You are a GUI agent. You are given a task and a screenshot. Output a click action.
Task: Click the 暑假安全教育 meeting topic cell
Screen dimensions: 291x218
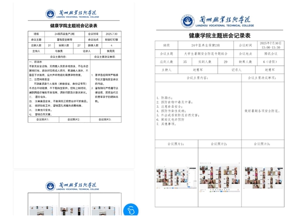tap(65, 39)
